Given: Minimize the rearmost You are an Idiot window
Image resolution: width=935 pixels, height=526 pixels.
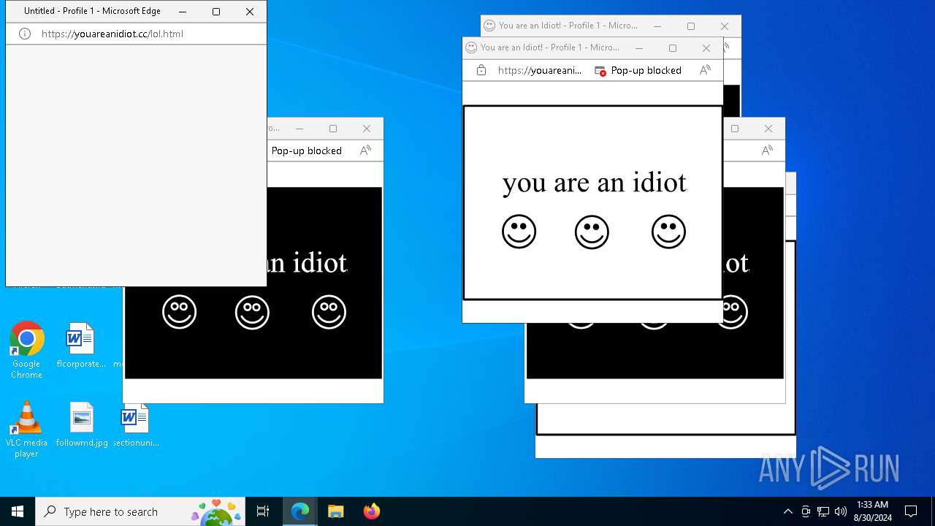Looking at the screenshot, I should (x=657, y=26).
